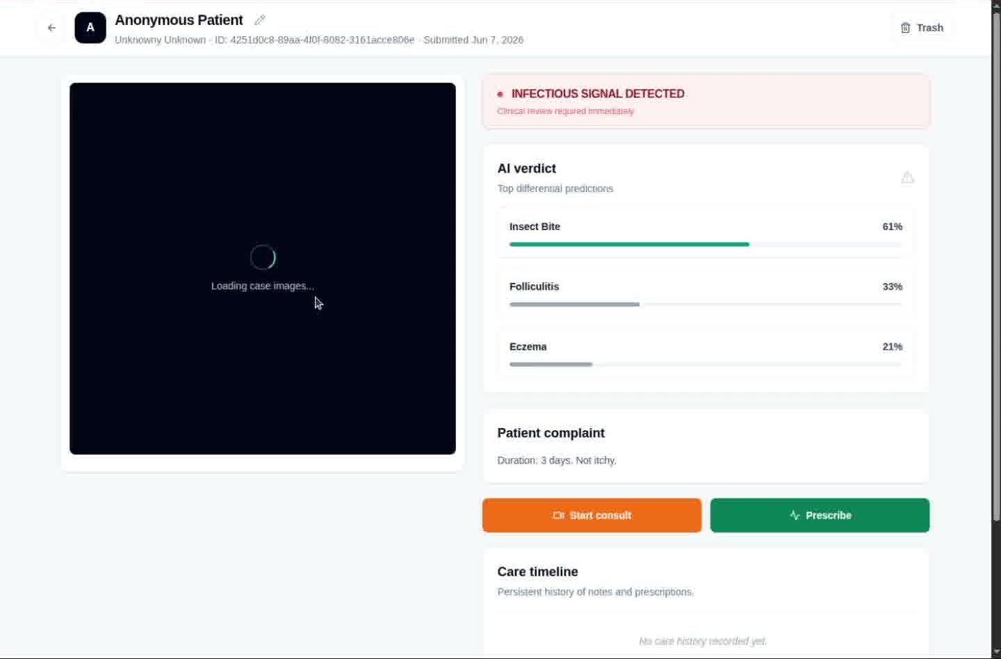Click the Folliculitis confidence bar
Image resolution: width=1001 pixels, height=659 pixels.
click(x=706, y=304)
